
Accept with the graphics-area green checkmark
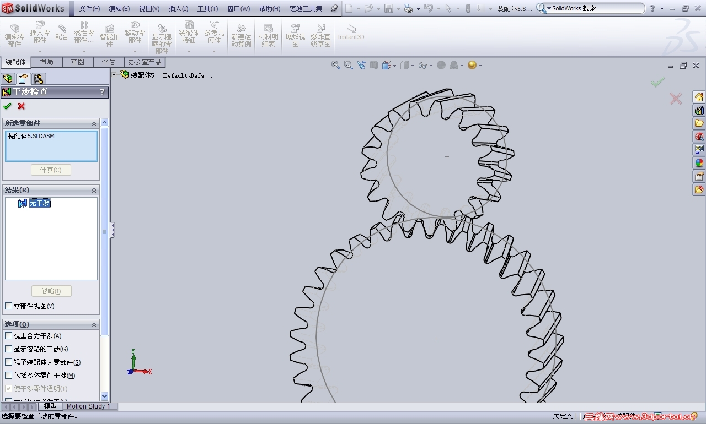[x=657, y=82]
